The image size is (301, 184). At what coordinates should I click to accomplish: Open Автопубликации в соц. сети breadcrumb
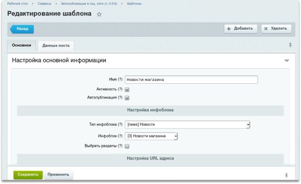click(x=89, y=4)
